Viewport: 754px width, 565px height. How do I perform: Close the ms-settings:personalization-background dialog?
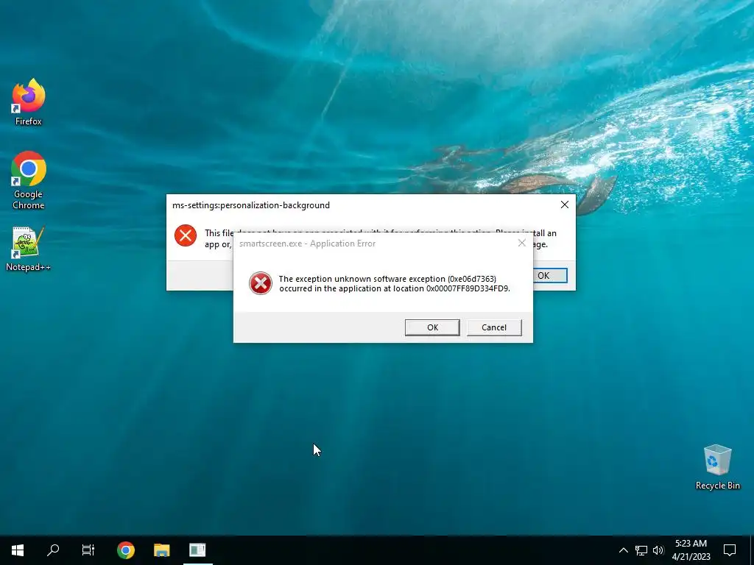(565, 205)
